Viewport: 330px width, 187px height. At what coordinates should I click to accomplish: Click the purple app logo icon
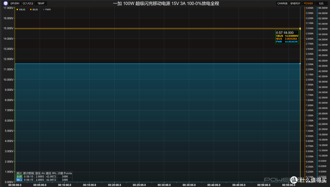6,3
